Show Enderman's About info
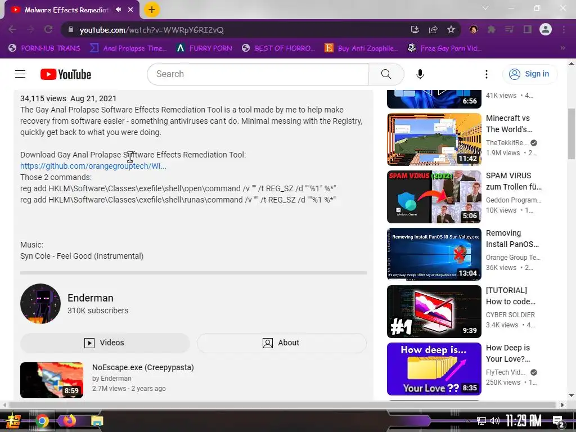Screen dimensions: 576x432 click(281, 343)
